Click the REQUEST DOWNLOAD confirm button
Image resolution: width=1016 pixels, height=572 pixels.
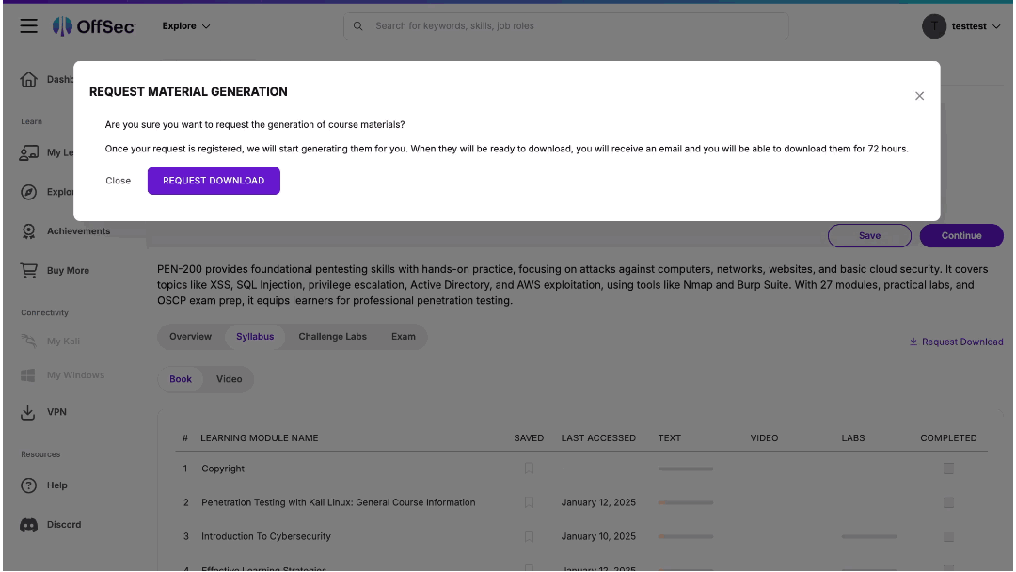pyautogui.click(x=214, y=181)
